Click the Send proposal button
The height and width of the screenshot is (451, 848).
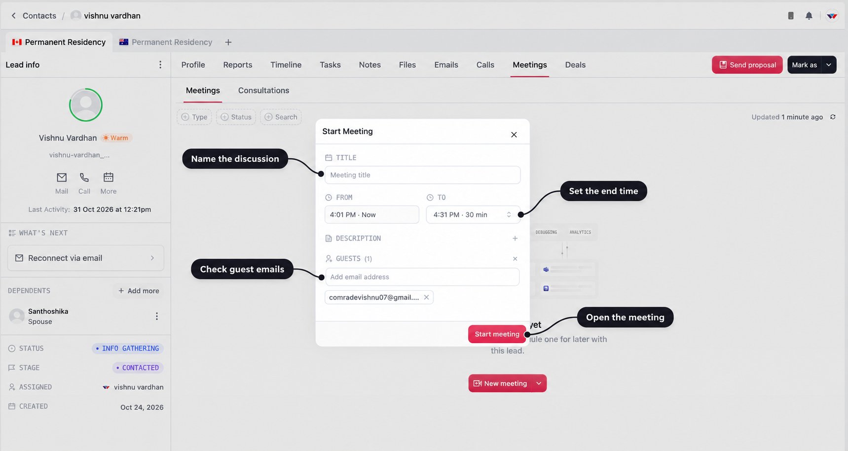pyautogui.click(x=747, y=65)
